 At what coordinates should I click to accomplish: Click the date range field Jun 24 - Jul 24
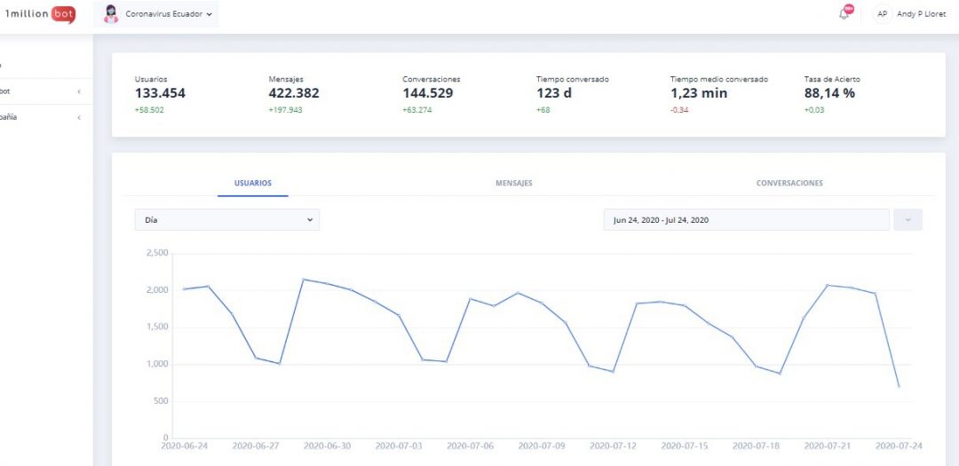point(745,220)
